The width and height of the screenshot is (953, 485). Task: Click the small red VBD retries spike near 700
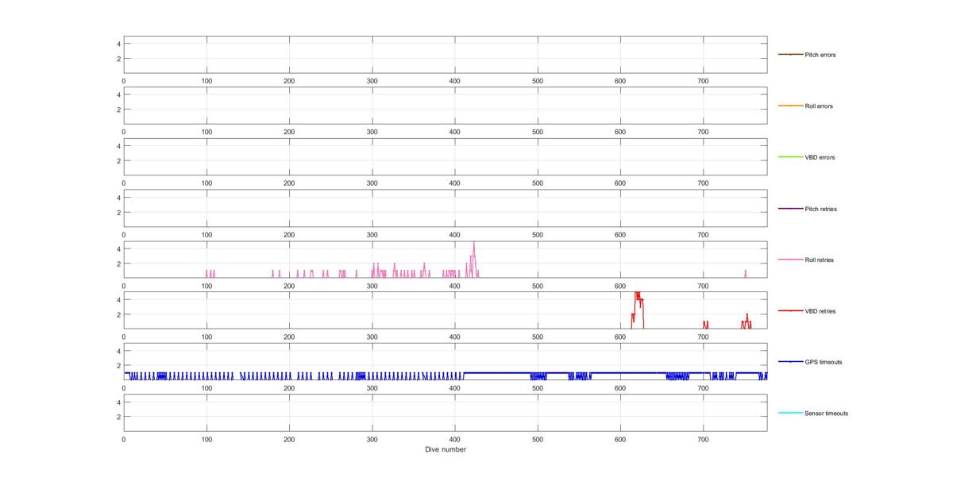pos(705,324)
